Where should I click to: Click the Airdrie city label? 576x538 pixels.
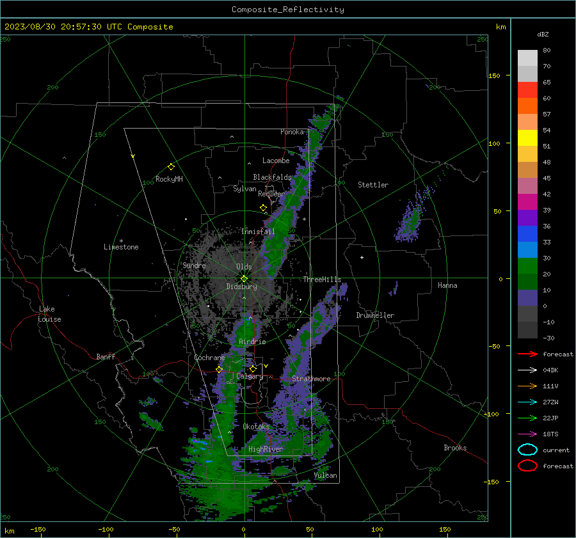tap(252, 342)
